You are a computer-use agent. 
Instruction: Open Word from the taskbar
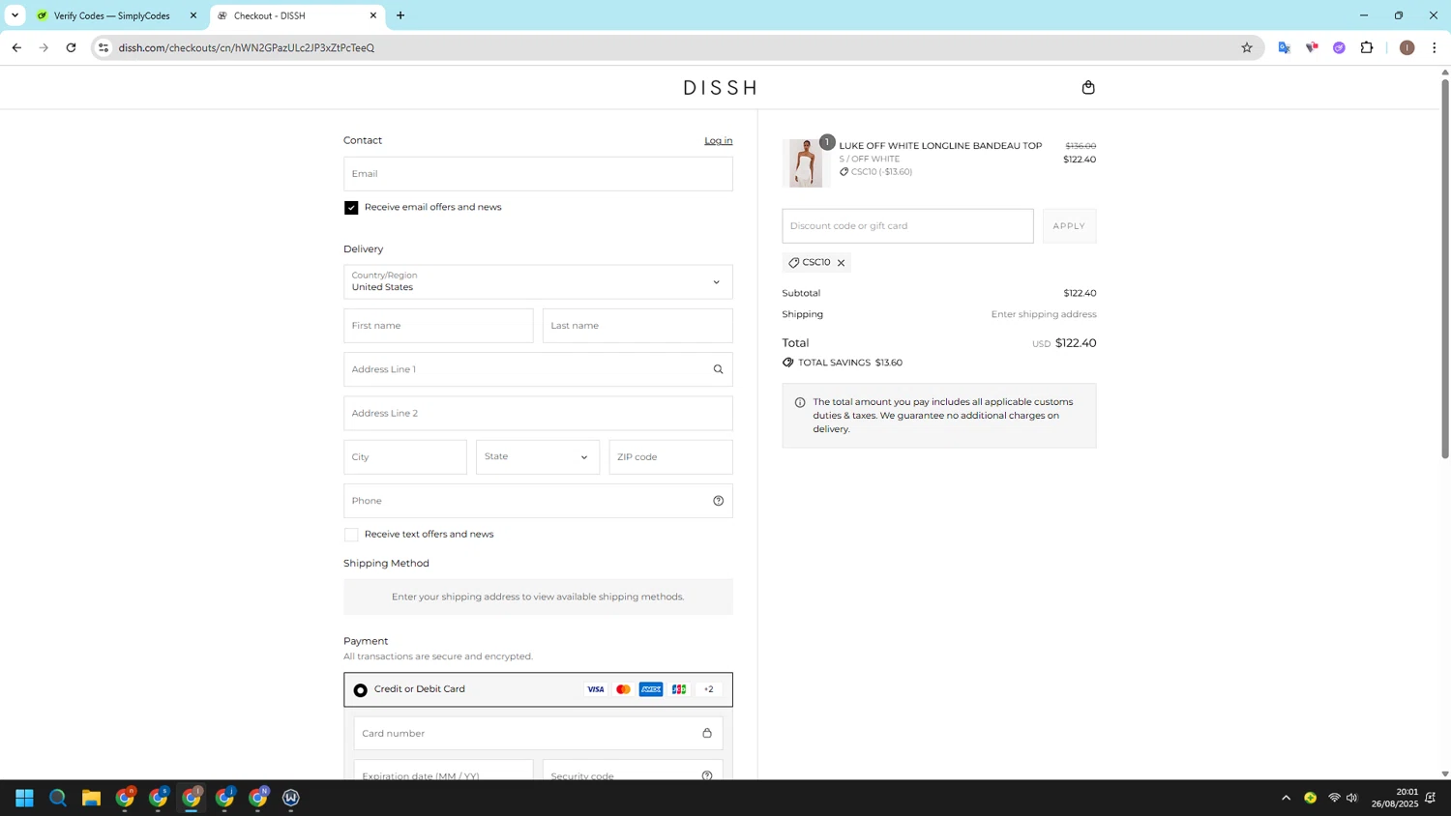tap(291, 798)
